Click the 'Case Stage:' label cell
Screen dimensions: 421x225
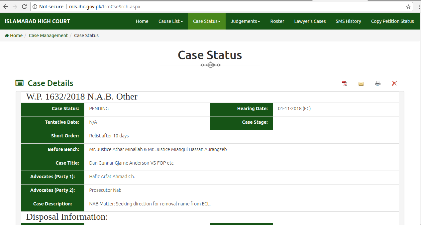tap(242, 123)
